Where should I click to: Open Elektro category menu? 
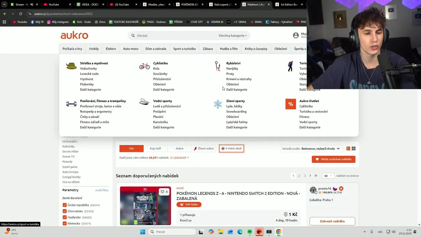point(111,49)
